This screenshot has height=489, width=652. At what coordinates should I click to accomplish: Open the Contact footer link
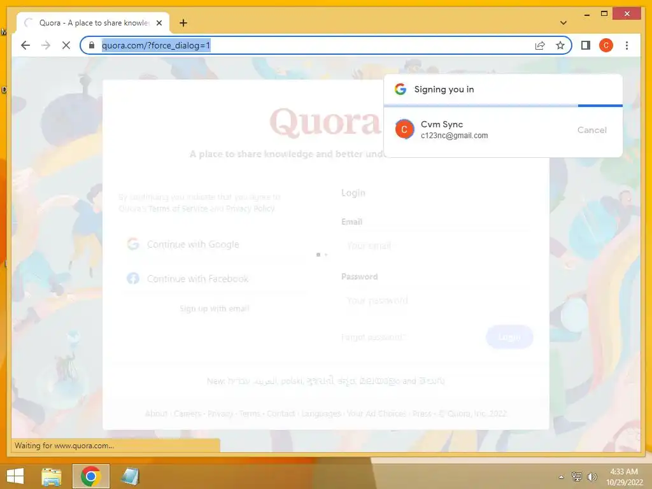[x=281, y=414]
